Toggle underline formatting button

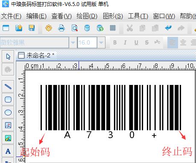pyautogui.click(x=136, y=42)
